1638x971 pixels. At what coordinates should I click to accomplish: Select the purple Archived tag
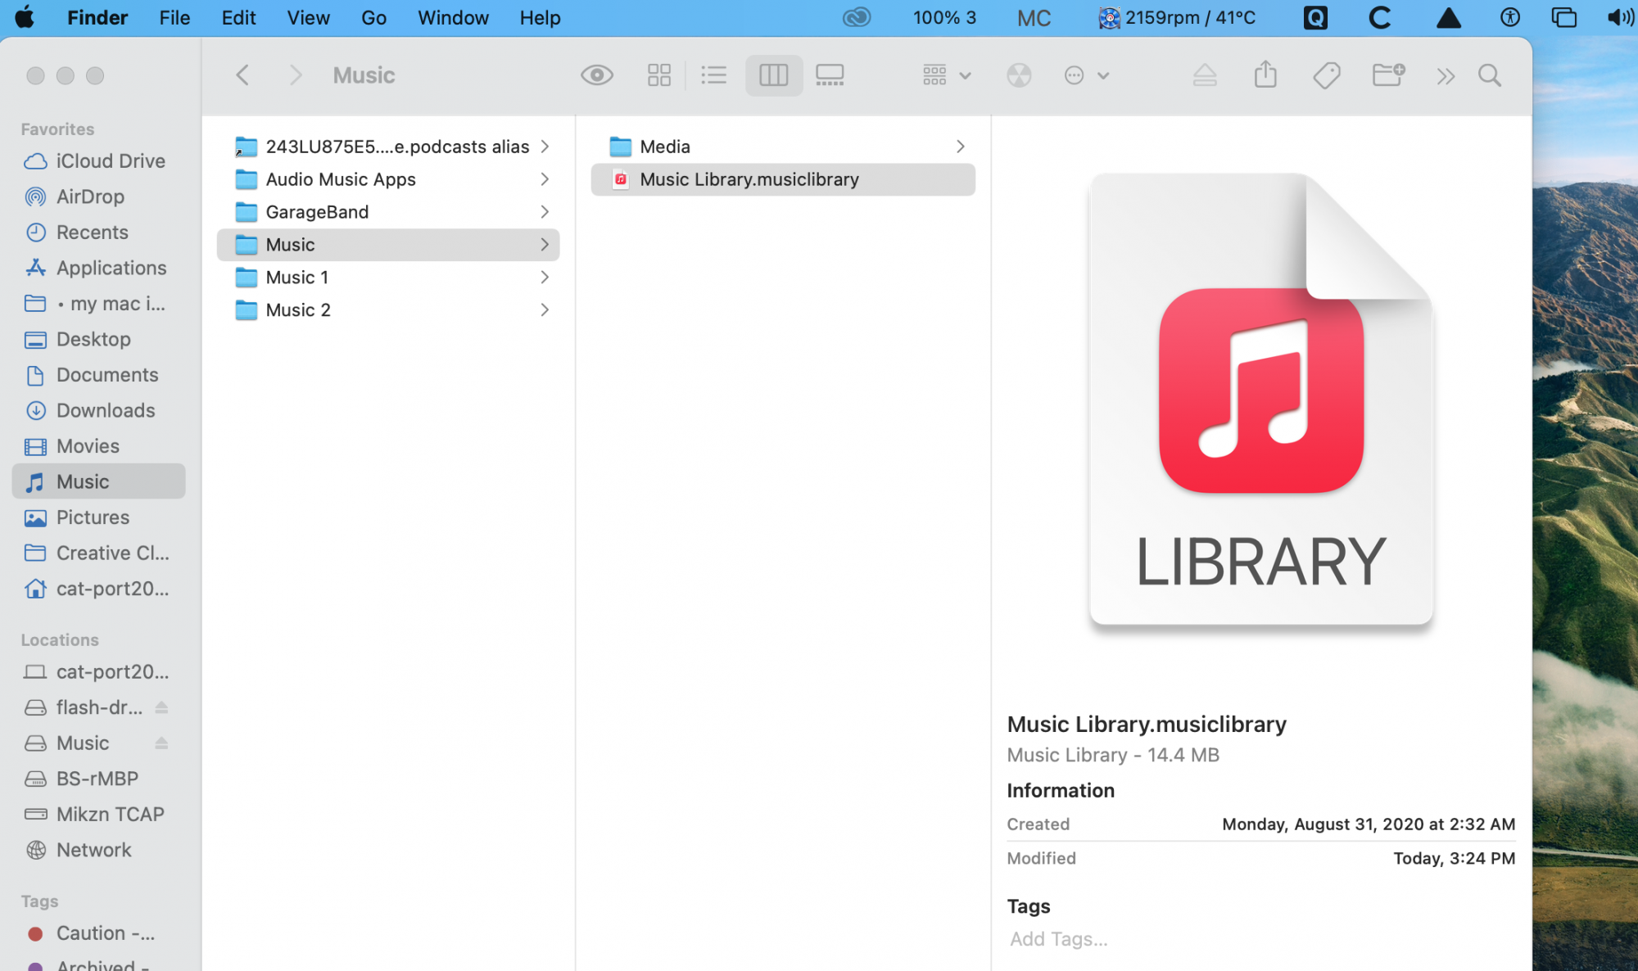coord(98,965)
